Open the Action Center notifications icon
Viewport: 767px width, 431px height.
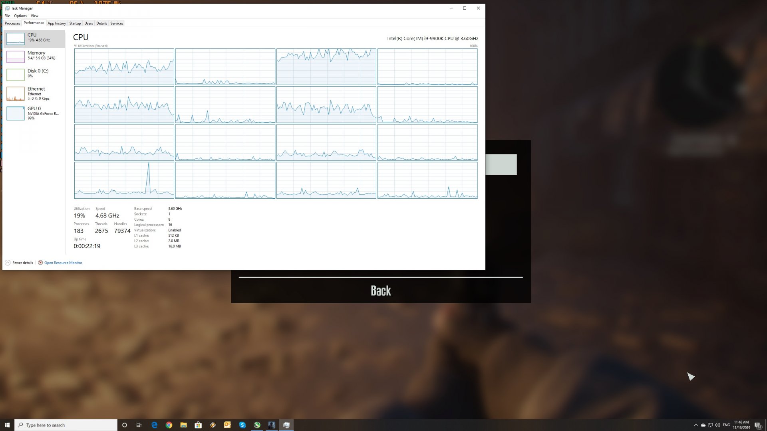tap(757, 425)
